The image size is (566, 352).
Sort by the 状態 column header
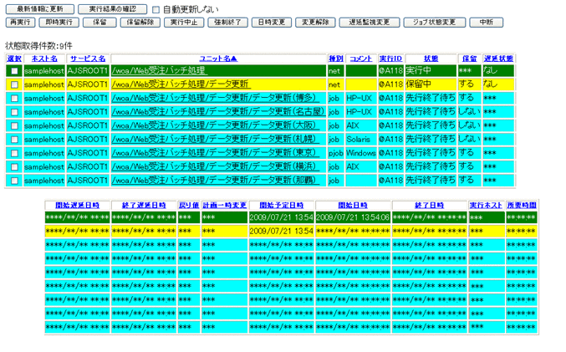[x=431, y=59]
